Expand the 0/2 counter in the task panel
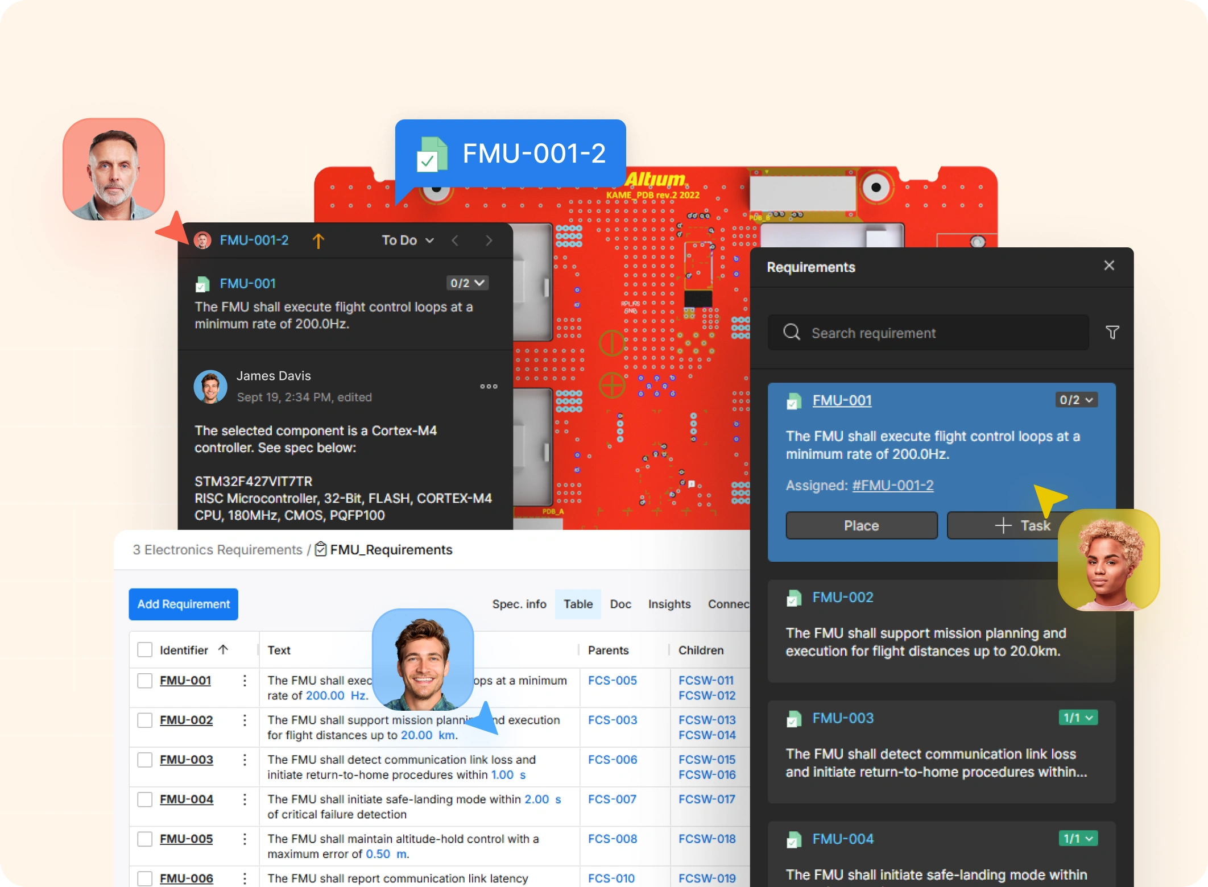 click(467, 283)
